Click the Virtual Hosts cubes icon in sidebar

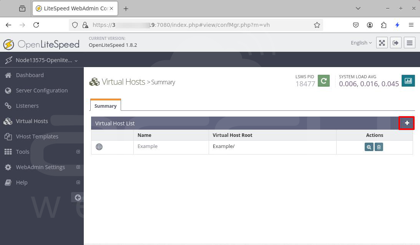(8, 121)
